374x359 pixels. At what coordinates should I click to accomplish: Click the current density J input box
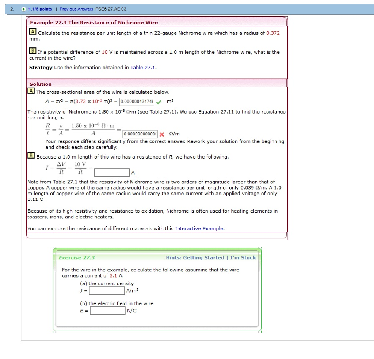click(107, 290)
